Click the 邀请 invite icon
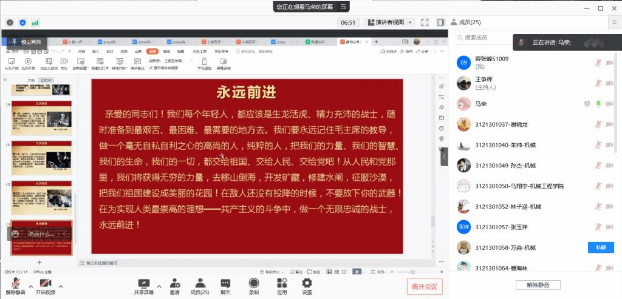 tap(174, 283)
